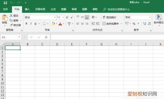Select column header D
Image resolution: width=164 pixels, height=99 pixels.
(57, 44)
